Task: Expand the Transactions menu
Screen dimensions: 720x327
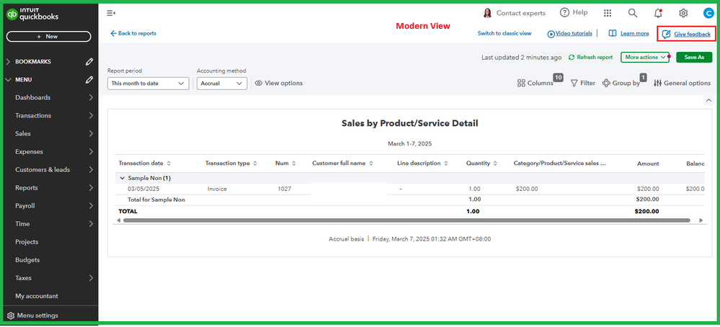Action: pos(91,115)
